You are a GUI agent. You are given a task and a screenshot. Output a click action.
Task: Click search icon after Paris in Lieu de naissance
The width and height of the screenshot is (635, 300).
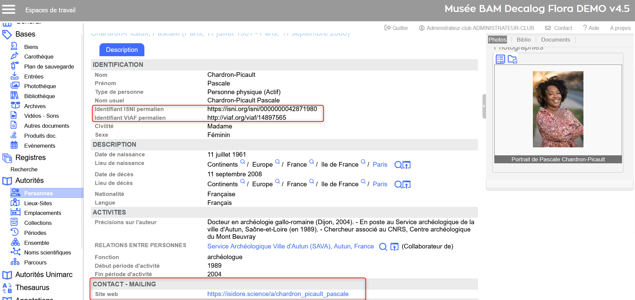pos(398,165)
